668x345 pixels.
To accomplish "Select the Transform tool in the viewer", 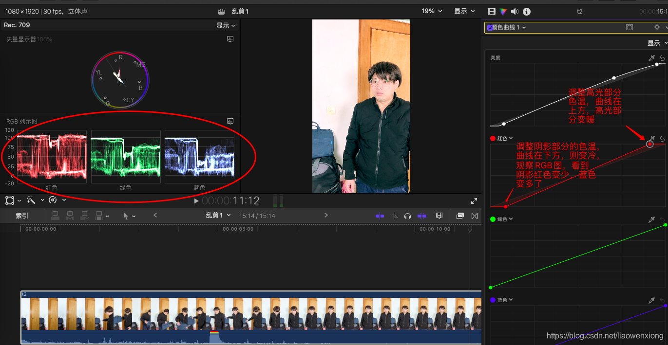I will pos(9,200).
